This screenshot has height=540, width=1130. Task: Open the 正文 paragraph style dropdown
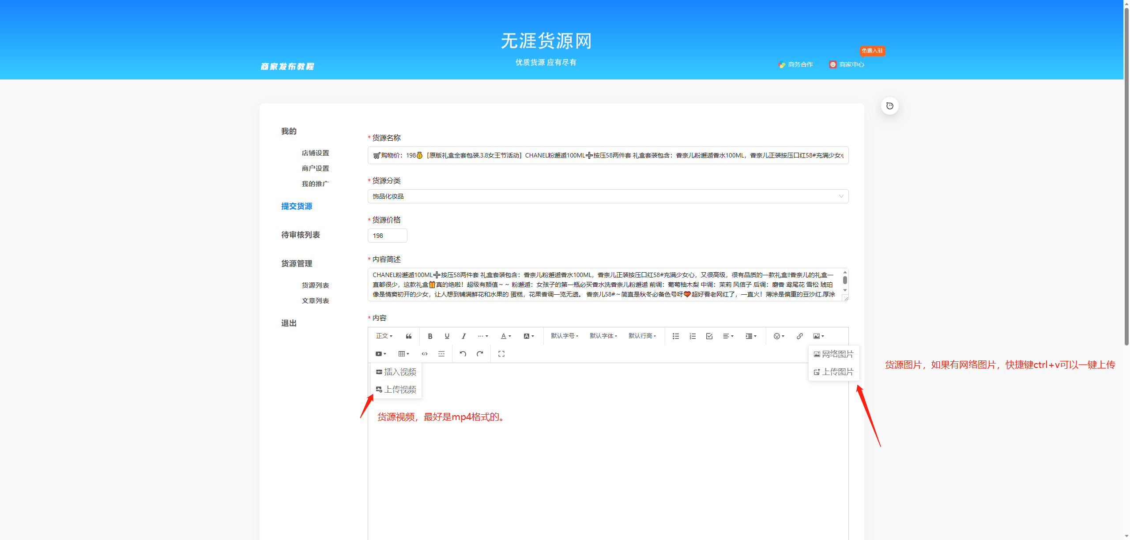pyautogui.click(x=384, y=336)
